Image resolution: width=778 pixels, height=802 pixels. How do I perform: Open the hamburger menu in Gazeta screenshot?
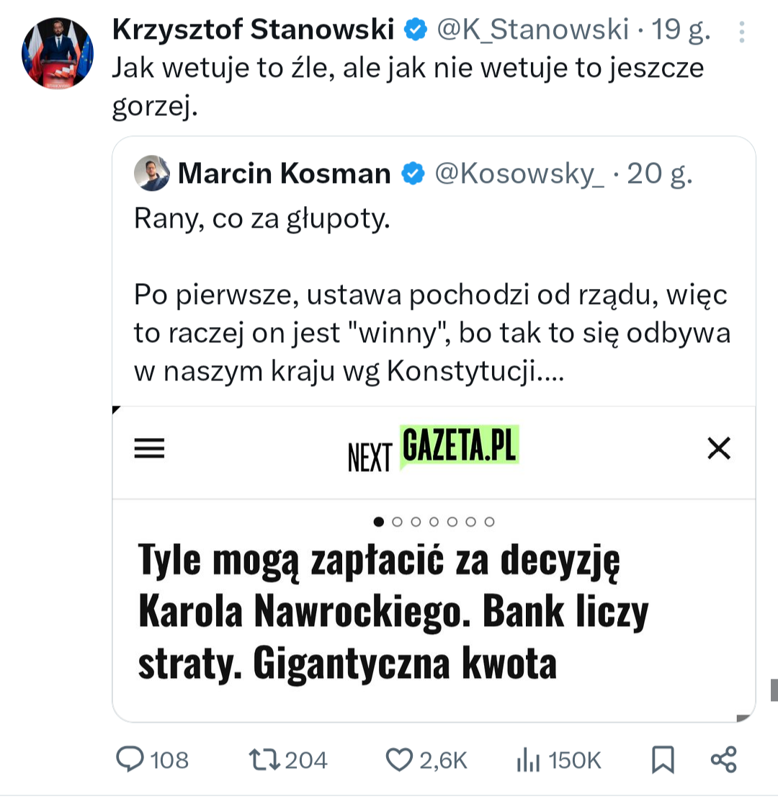(x=150, y=449)
